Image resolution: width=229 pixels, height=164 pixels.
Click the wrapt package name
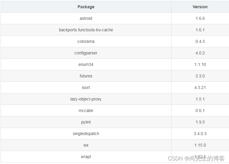pos(86,157)
